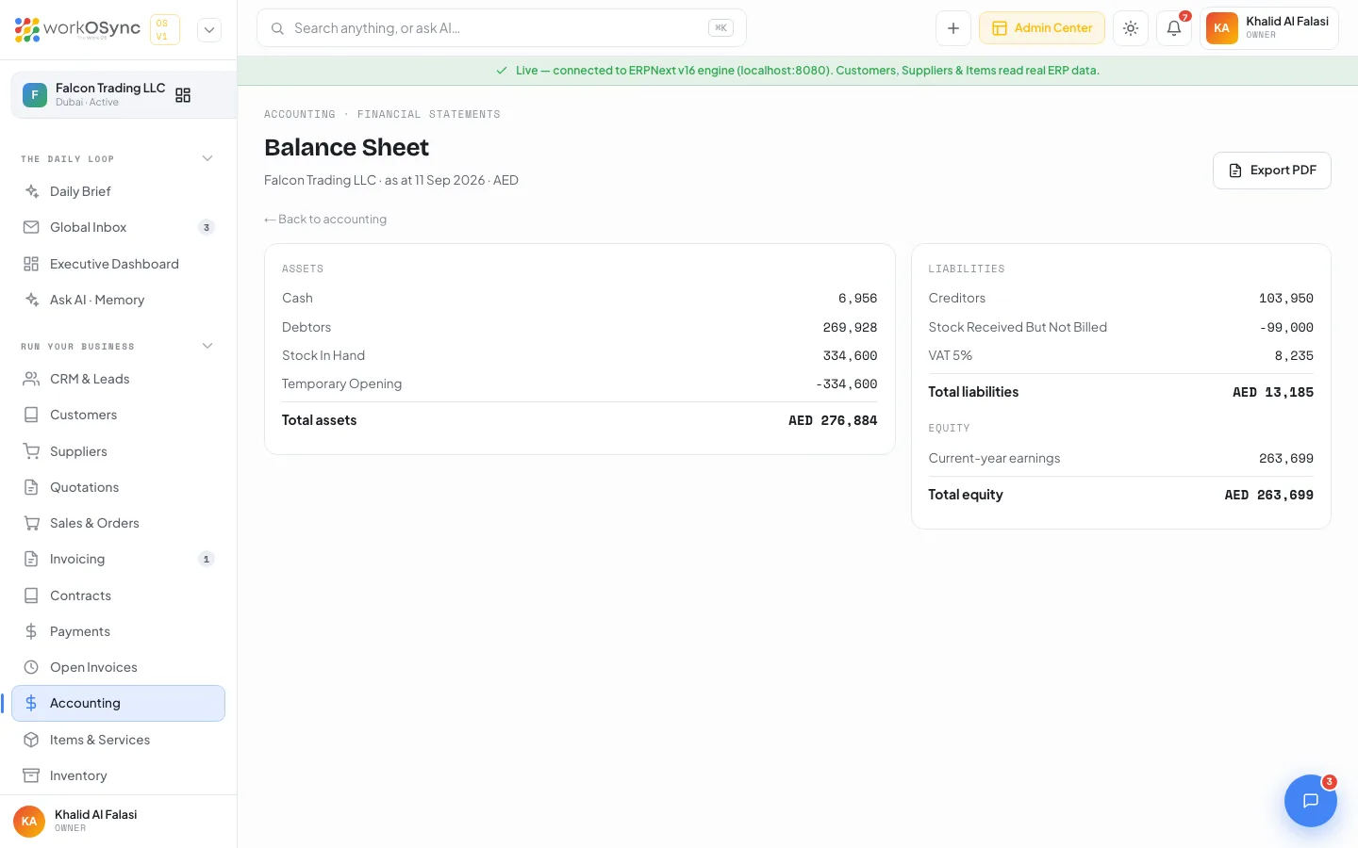Follow the Back to accounting link
This screenshot has width=1358, height=848.
click(x=325, y=220)
